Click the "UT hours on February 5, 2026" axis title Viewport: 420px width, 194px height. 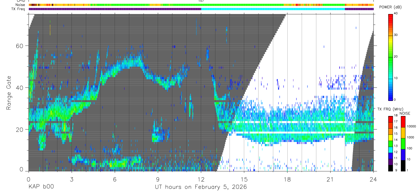(x=201, y=187)
